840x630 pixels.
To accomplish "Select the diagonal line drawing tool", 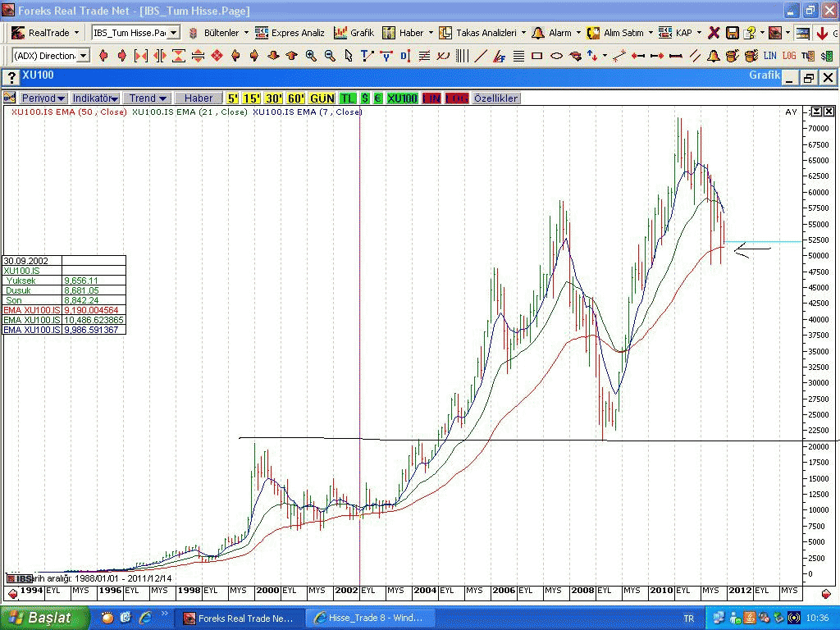I will pyautogui.click(x=481, y=56).
